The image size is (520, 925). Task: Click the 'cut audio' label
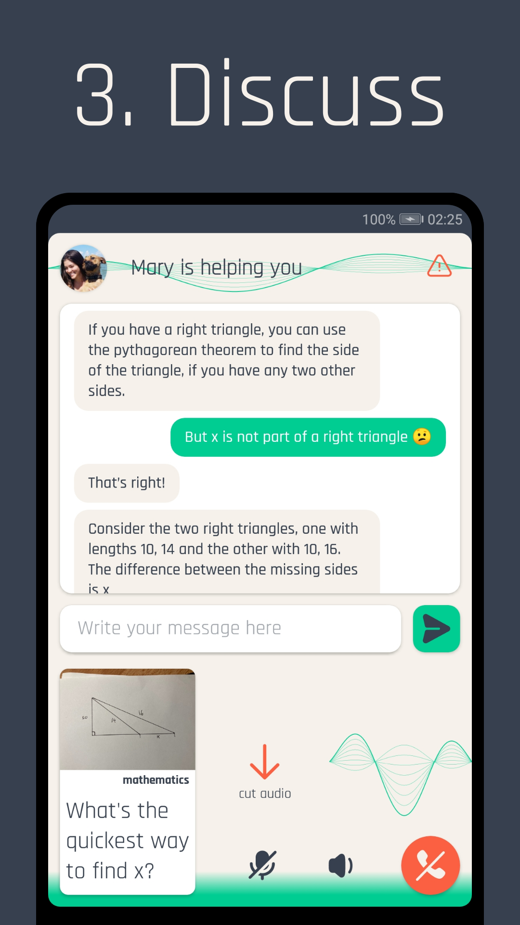pos(265,793)
